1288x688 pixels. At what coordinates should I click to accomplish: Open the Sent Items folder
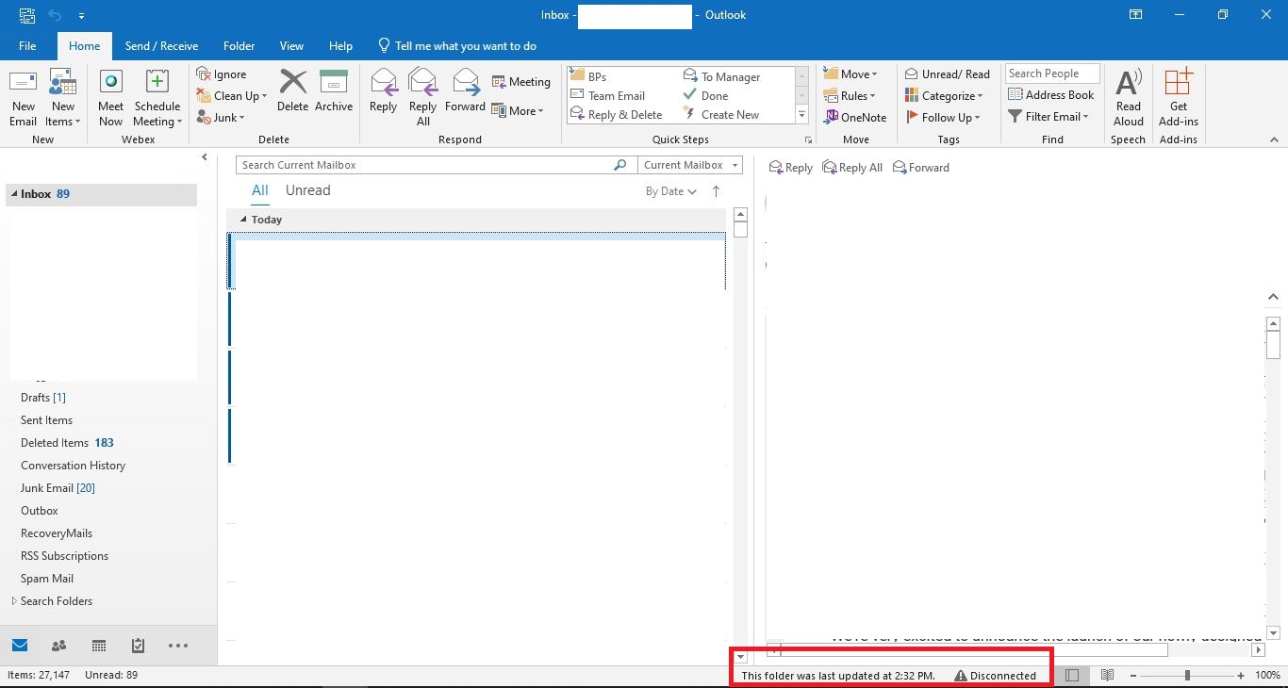pos(46,420)
